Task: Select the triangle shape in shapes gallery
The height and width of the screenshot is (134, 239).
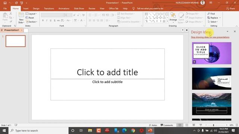Action: point(146,17)
